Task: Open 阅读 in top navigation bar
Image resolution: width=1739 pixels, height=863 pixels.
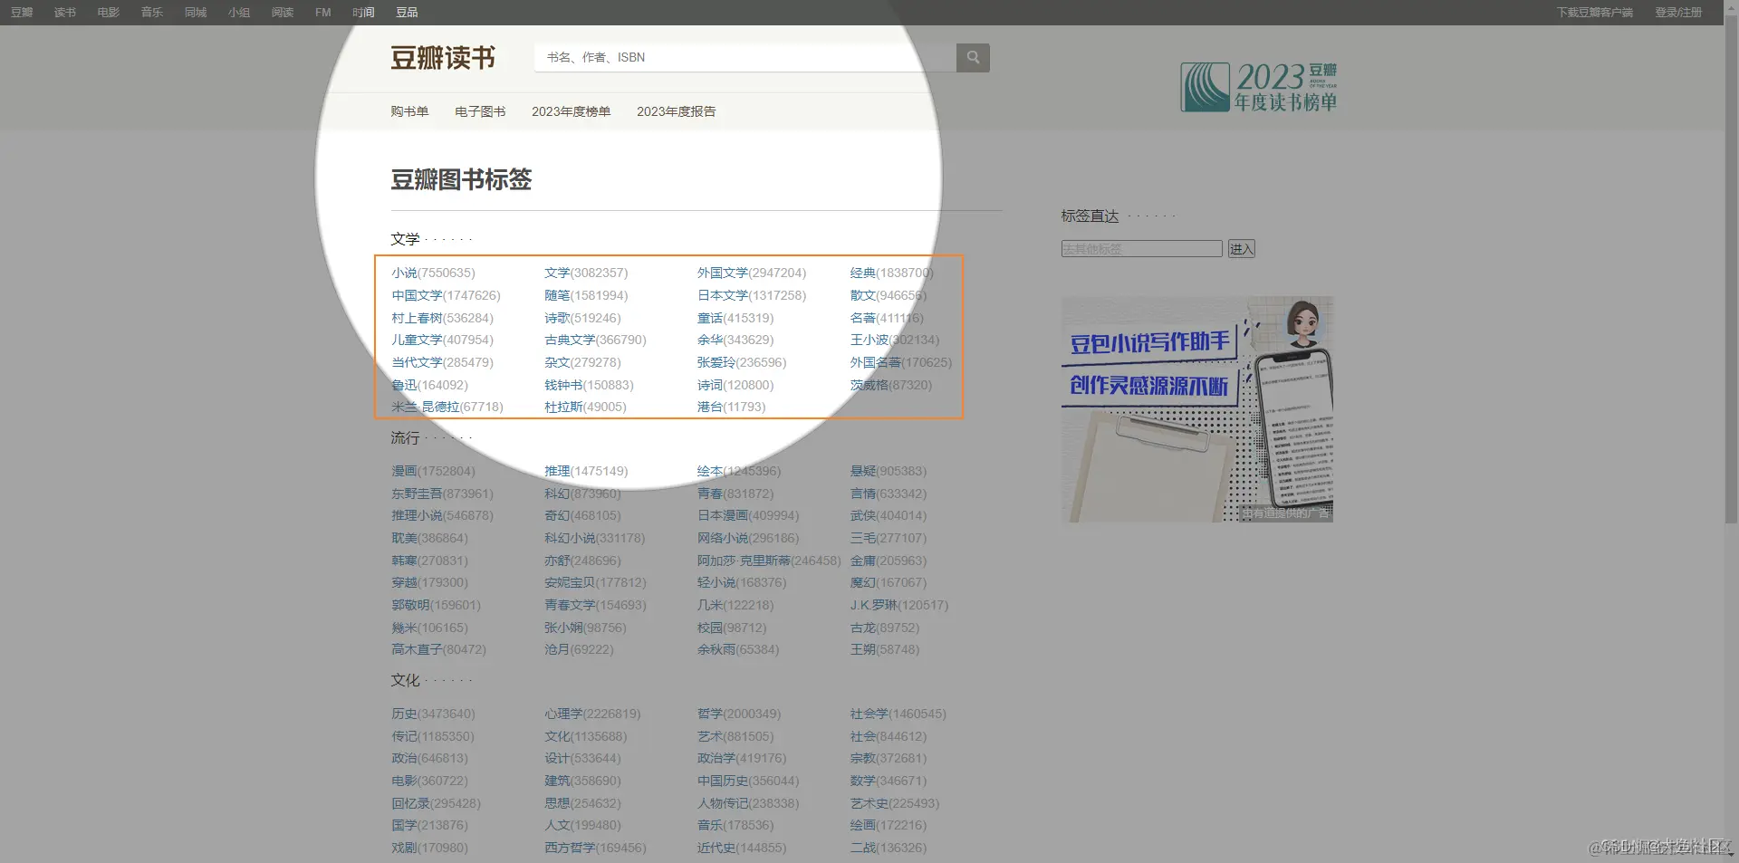Action: (283, 13)
